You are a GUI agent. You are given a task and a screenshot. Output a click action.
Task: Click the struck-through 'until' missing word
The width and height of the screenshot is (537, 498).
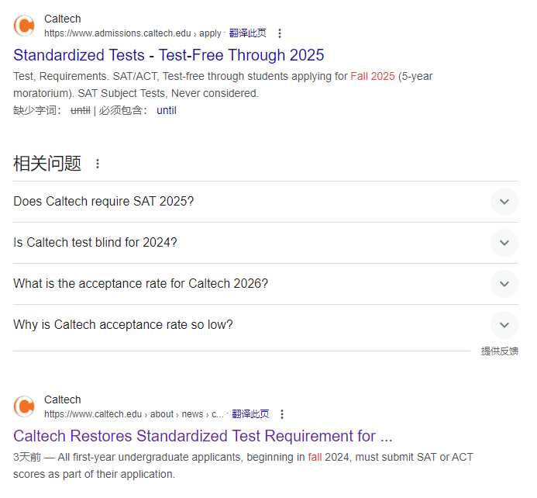pos(80,110)
